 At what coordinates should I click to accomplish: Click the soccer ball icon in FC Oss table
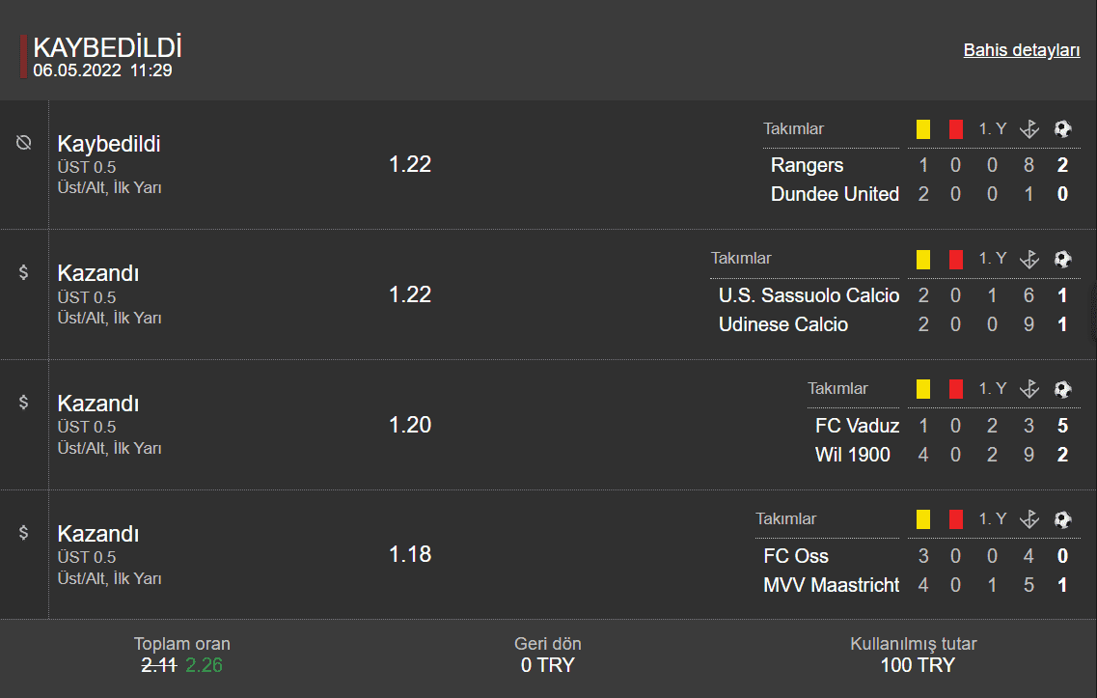(1062, 519)
